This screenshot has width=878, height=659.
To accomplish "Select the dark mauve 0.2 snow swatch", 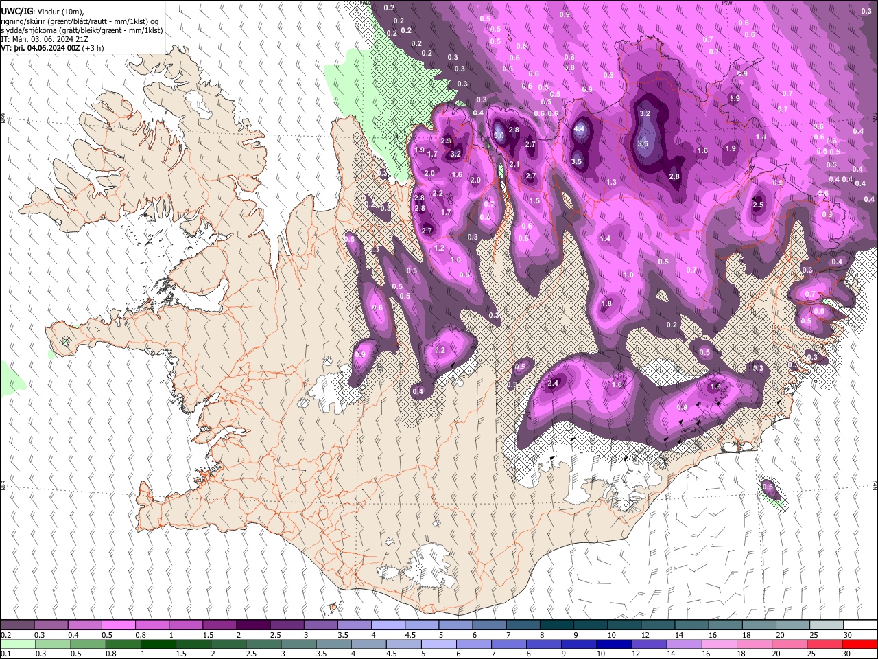I will [x=17, y=625].
